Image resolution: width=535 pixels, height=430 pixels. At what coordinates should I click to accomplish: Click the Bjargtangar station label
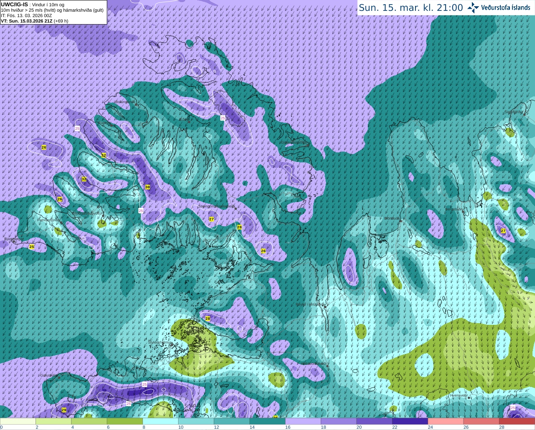point(14,239)
